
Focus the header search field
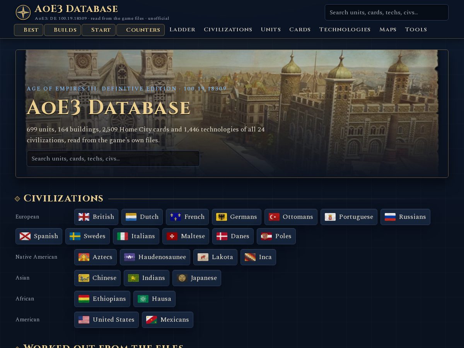click(x=387, y=12)
